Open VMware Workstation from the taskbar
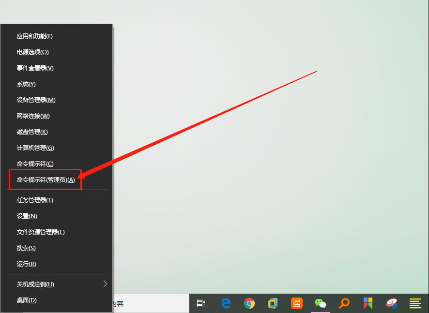 (x=273, y=304)
